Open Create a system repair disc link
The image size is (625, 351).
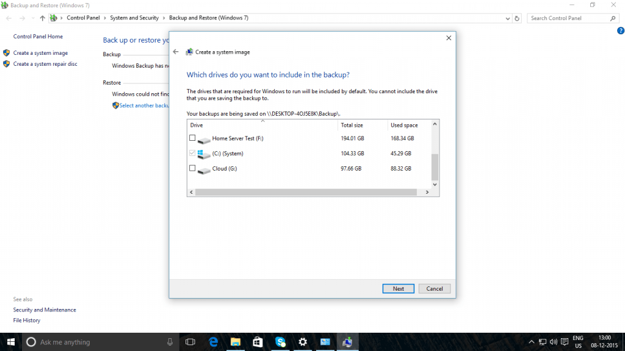click(x=45, y=63)
